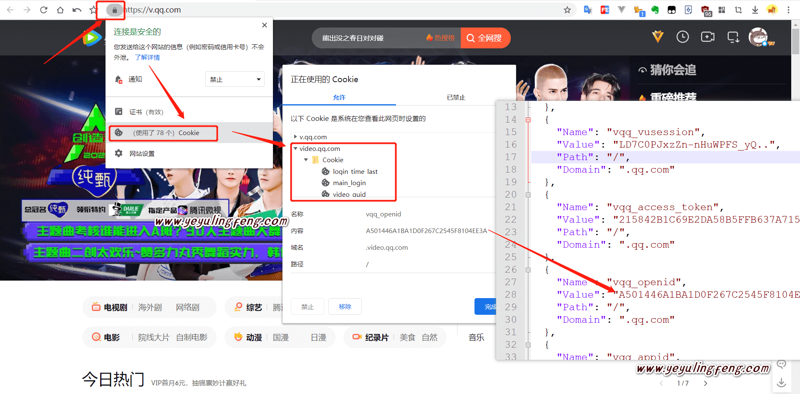Click the browser back arrow

[x=10, y=10]
